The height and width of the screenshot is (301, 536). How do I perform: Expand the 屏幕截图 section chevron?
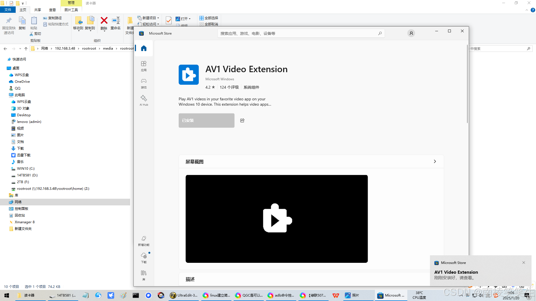pos(435,162)
